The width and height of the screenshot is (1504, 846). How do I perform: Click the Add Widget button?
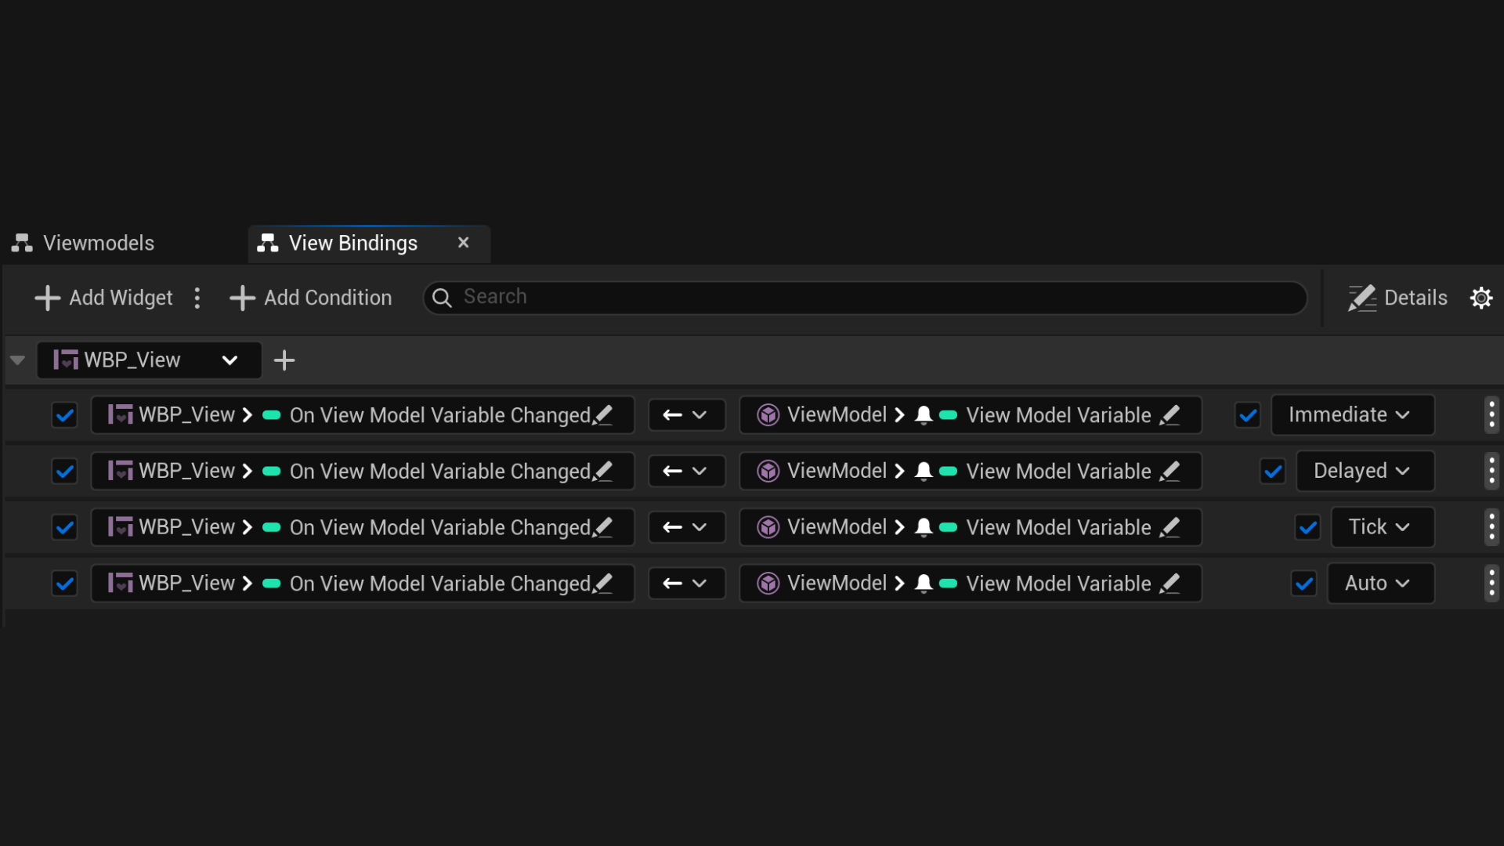[104, 298]
